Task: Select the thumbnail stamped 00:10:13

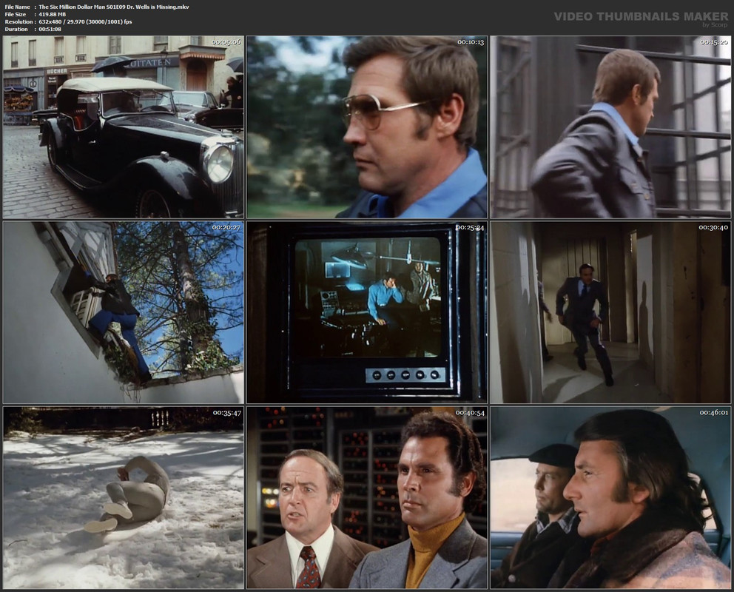Action: [367, 127]
